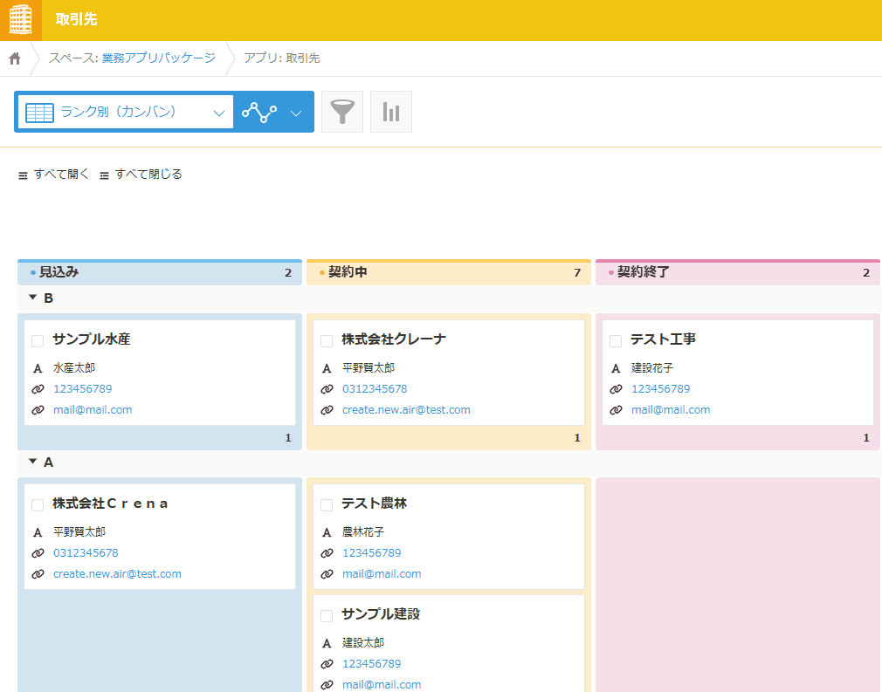Screen dimensions: 882x692
Task: Open 株式会社Ｃｒｅｎａ phone 0312345678 link
Action: (86, 553)
